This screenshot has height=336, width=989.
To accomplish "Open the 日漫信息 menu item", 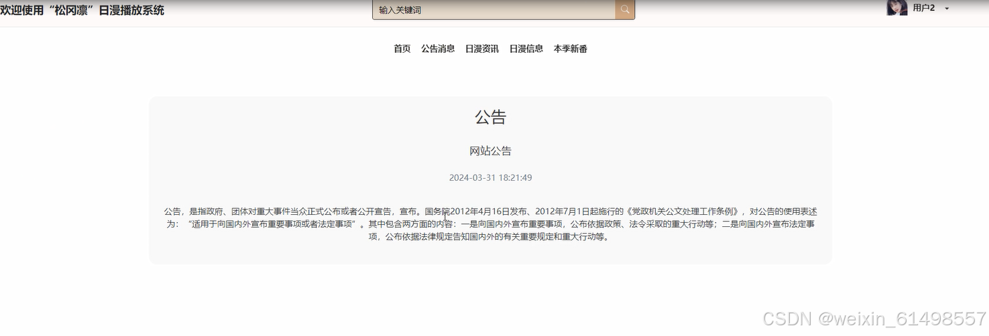I will (526, 49).
